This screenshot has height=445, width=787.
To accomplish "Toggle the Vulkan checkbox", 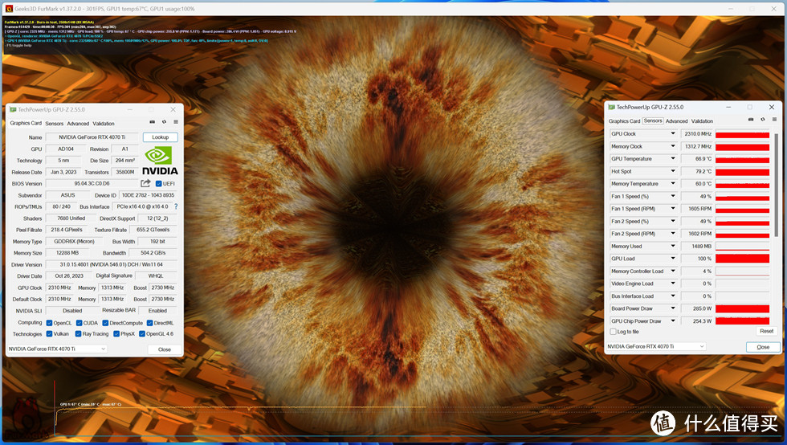I will (49, 333).
